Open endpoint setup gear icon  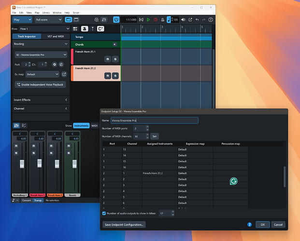[55, 65]
